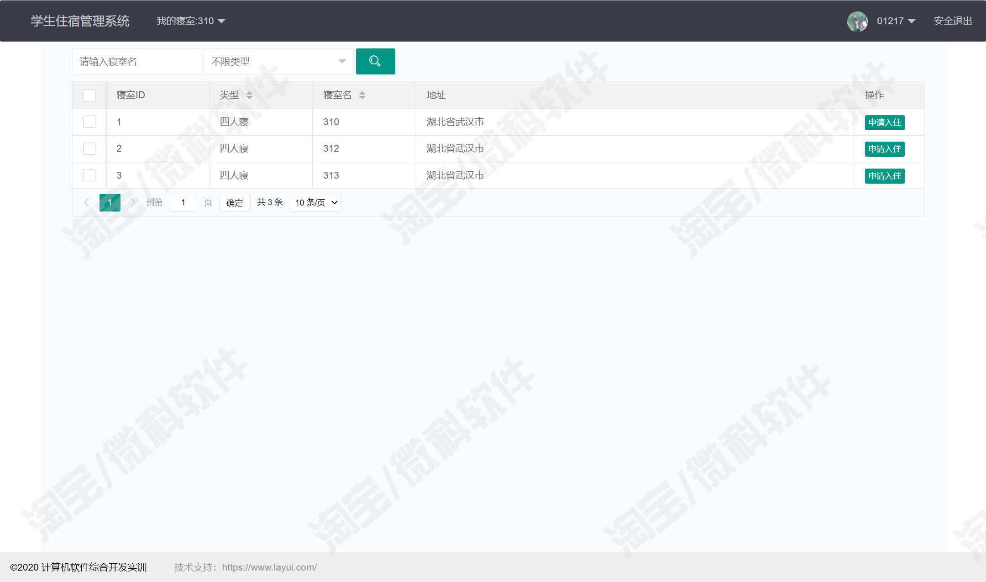Check the box for dormitory 312

(89, 148)
